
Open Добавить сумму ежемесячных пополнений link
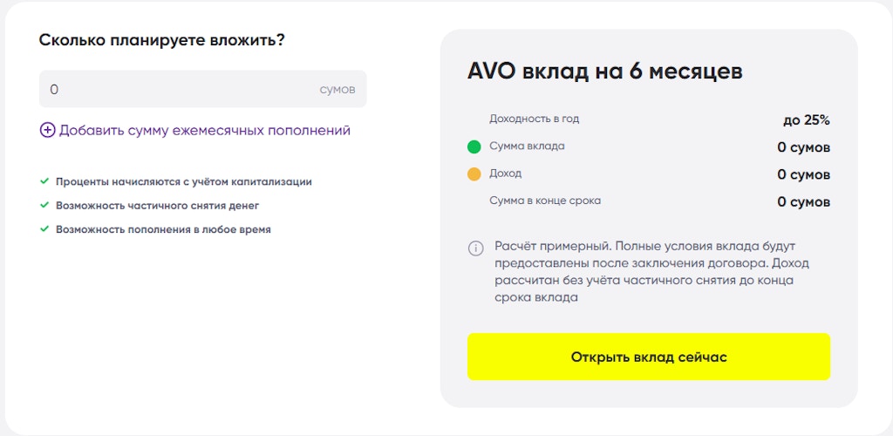205,130
